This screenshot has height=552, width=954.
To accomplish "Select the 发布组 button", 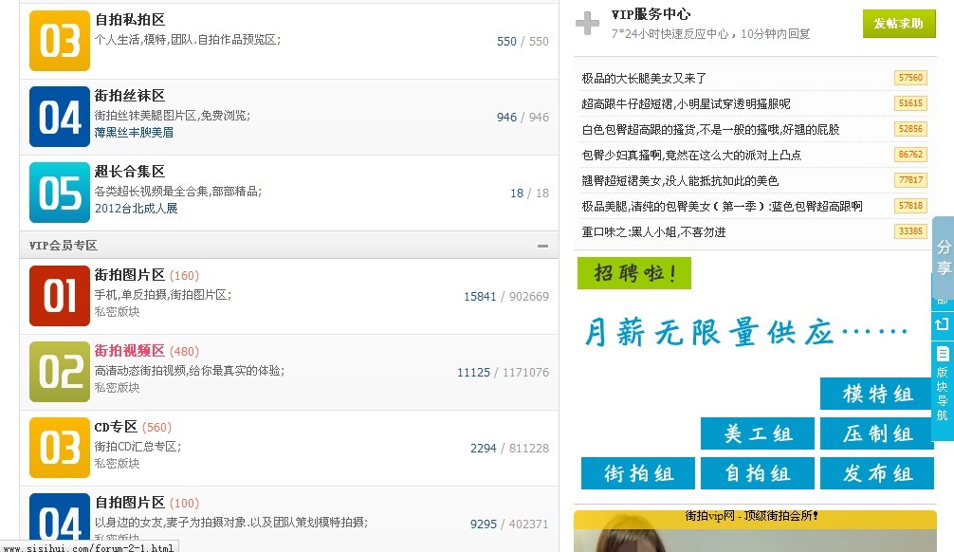I will [x=876, y=473].
